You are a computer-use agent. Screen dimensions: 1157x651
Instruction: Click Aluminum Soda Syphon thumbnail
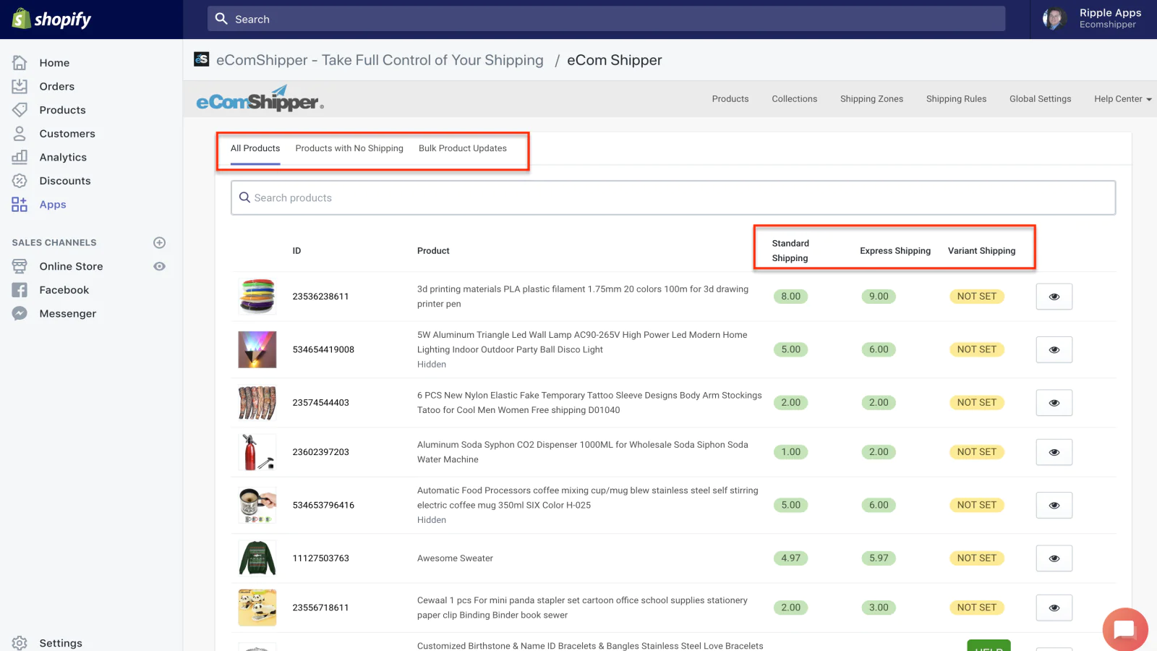(257, 452)
